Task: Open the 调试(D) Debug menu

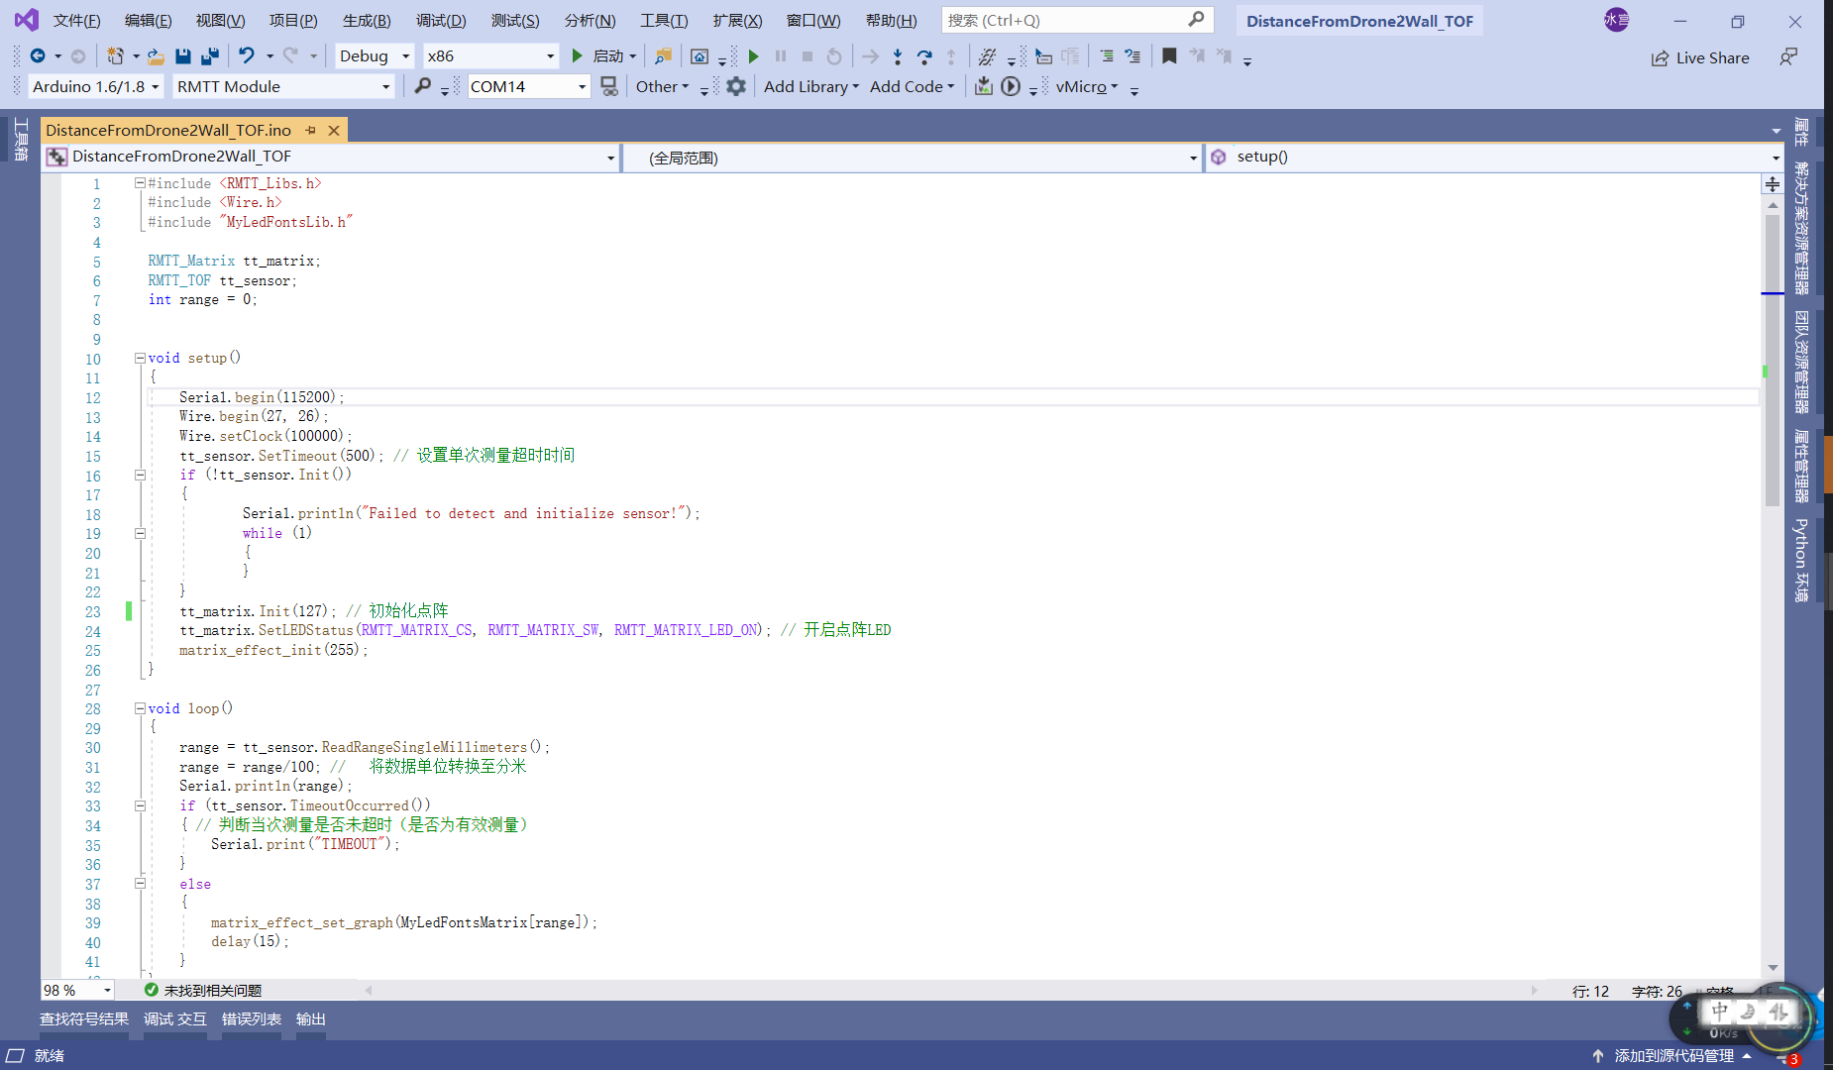Action: click(441, 20)
